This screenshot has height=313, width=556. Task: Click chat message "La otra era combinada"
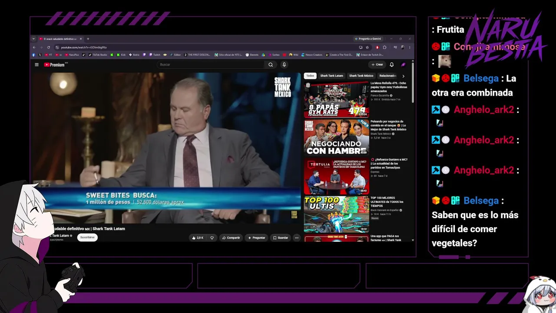(x=474, y=86)
